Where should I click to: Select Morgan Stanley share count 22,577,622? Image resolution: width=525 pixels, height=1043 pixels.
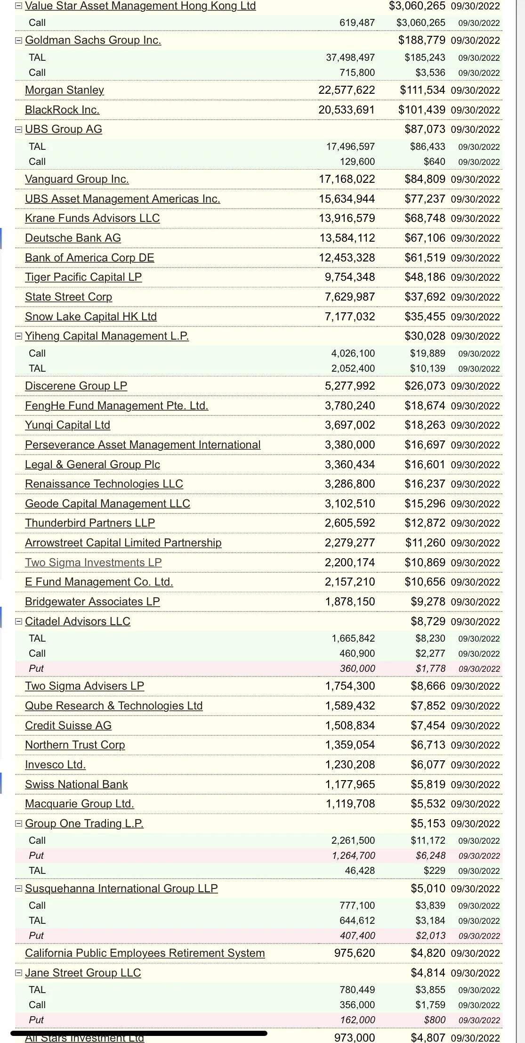pyautogui.click(x=347, y=90)
